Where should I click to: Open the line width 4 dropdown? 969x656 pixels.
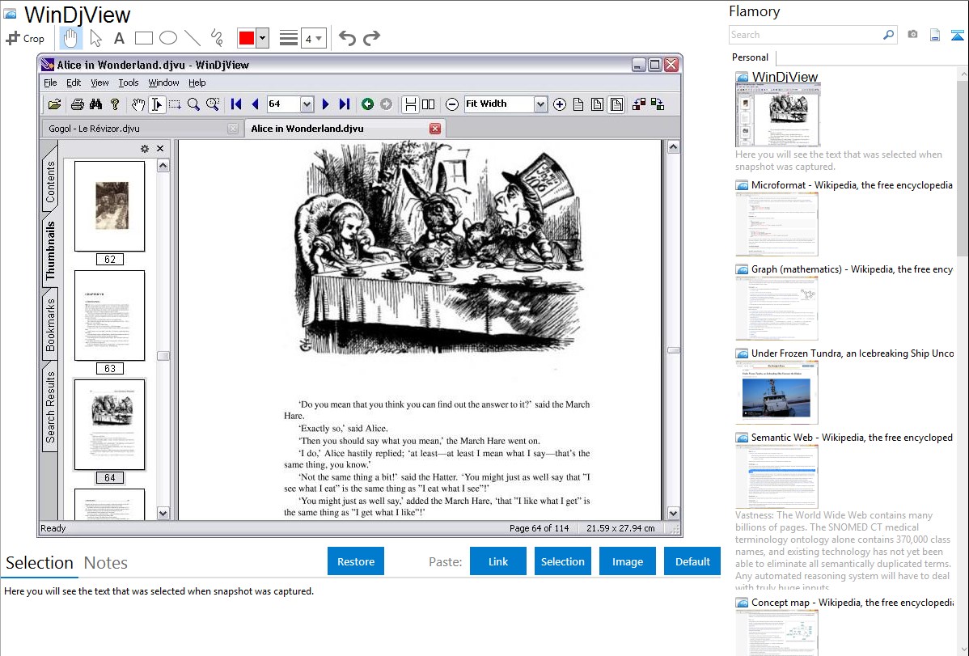(x=313, y=38)
